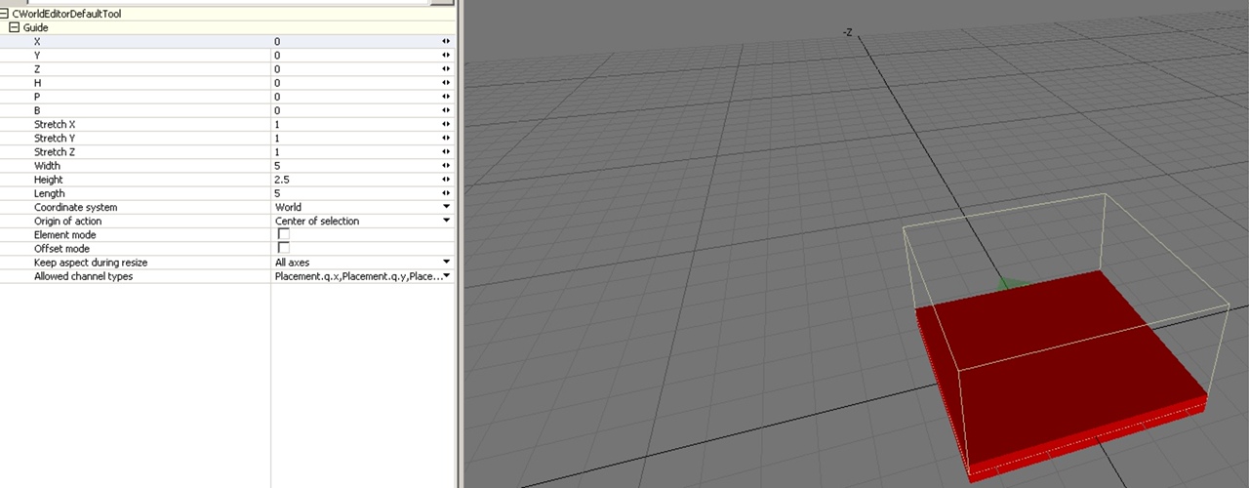Select the Offset mode property label

click(61, 248)
